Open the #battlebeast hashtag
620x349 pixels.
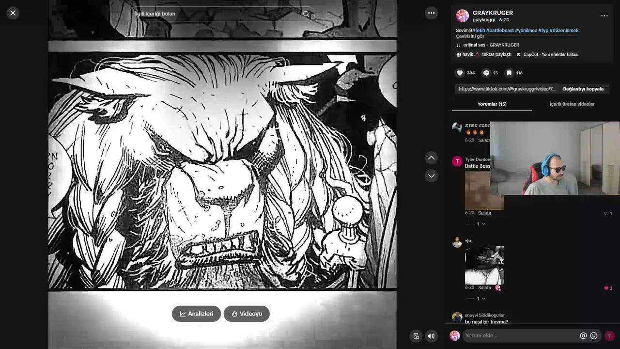tap(500, 31)
